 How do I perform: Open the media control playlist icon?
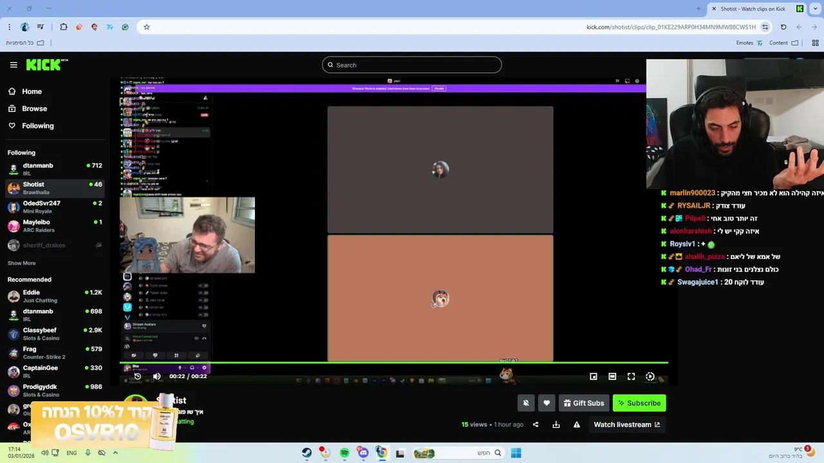pos(41,27)
